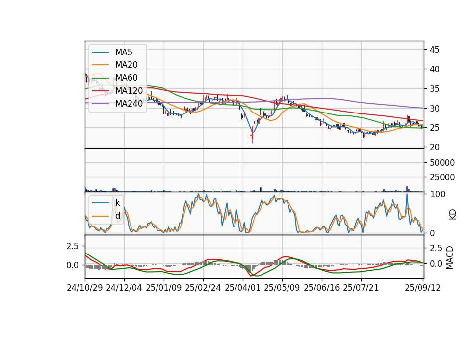471x339 pixels.
Task: Click the tallest volume bar near September
Action: (x=407, y=189)
